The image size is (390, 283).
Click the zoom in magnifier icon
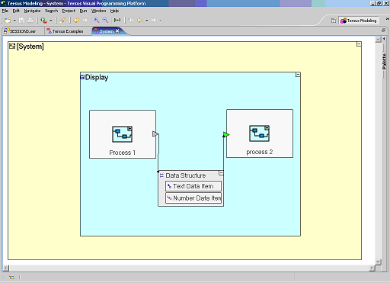[97, 20]
